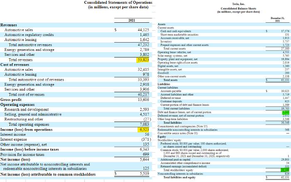Click the Prepaid expenses and other current assets label
291x182 pixels.
(x=185, y=45)
